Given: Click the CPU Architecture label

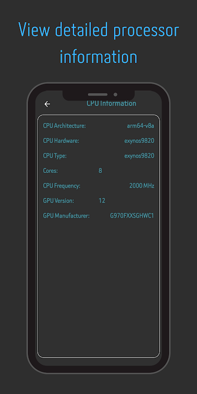Looking at the screenshot, I should point(64,126).
